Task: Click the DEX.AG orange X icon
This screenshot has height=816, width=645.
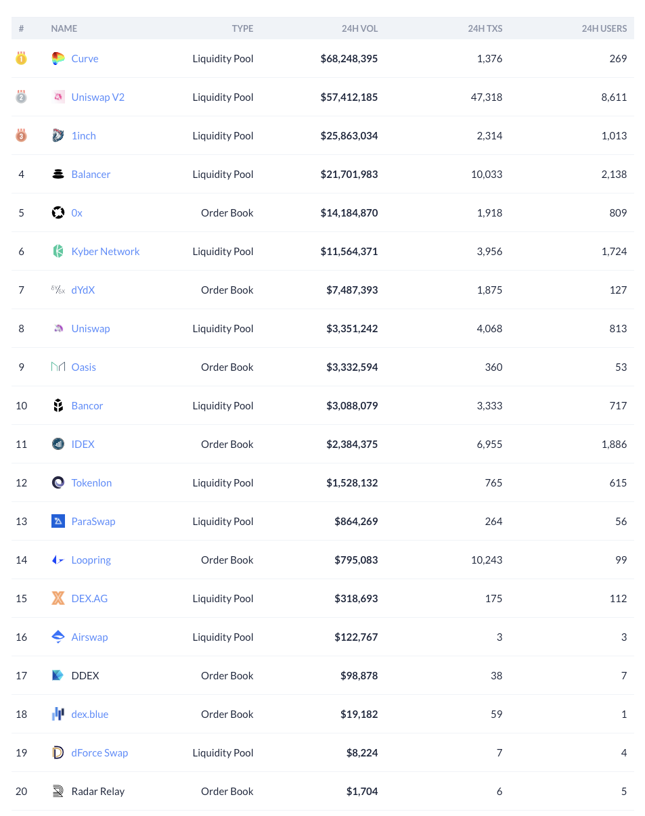Action: 58,599
